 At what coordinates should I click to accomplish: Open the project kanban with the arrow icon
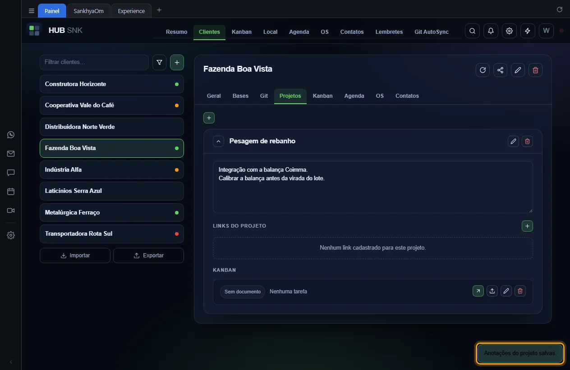(478, 291)
